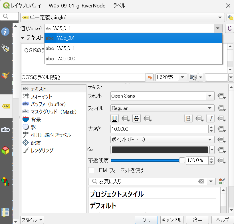Open the Diagrams chart tab icon
Image resolution: width=234 pixels, height=224 pixels.
pos(5,181)
